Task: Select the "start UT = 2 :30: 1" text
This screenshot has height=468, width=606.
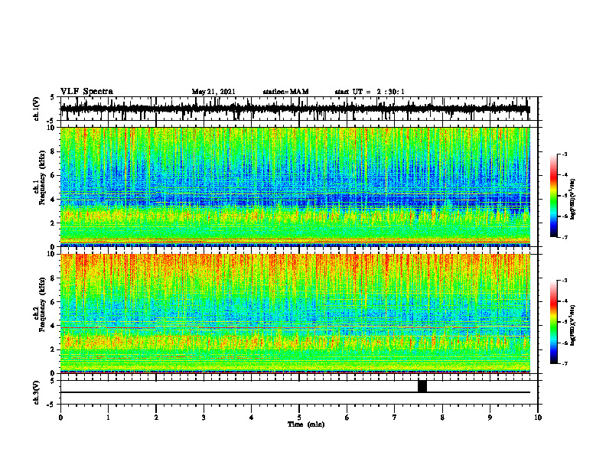Action: pos(370,92)
